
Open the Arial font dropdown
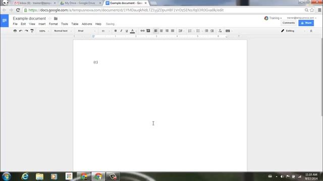(86, 31)
